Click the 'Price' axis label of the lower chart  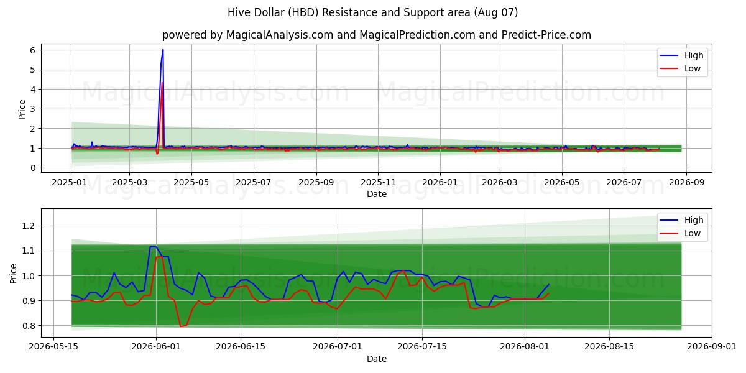[14, 273]
